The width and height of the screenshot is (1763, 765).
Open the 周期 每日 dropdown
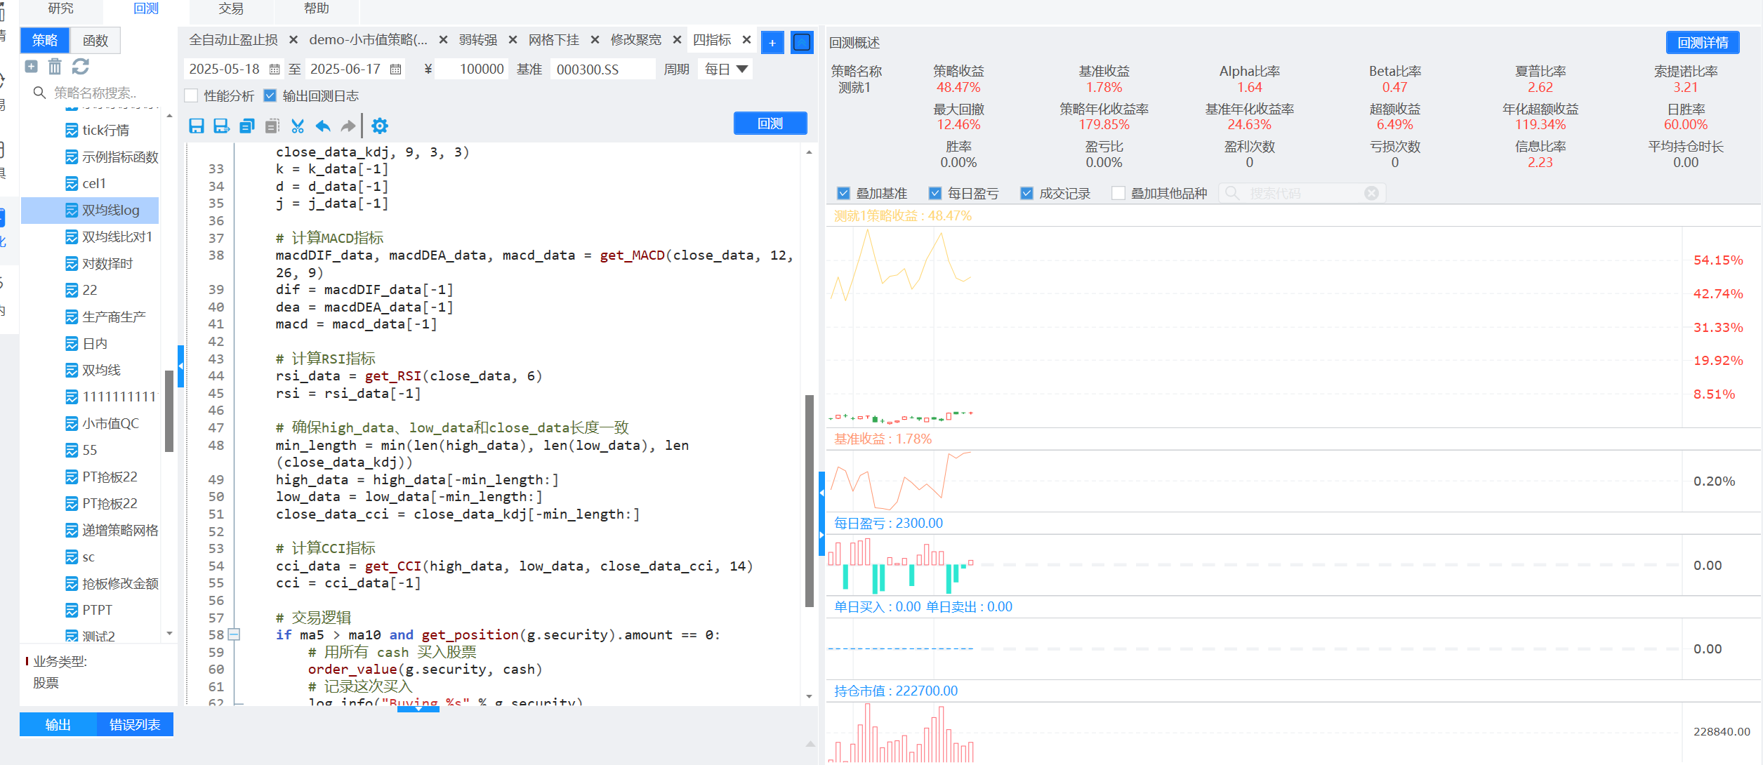[x=725, y=69]
